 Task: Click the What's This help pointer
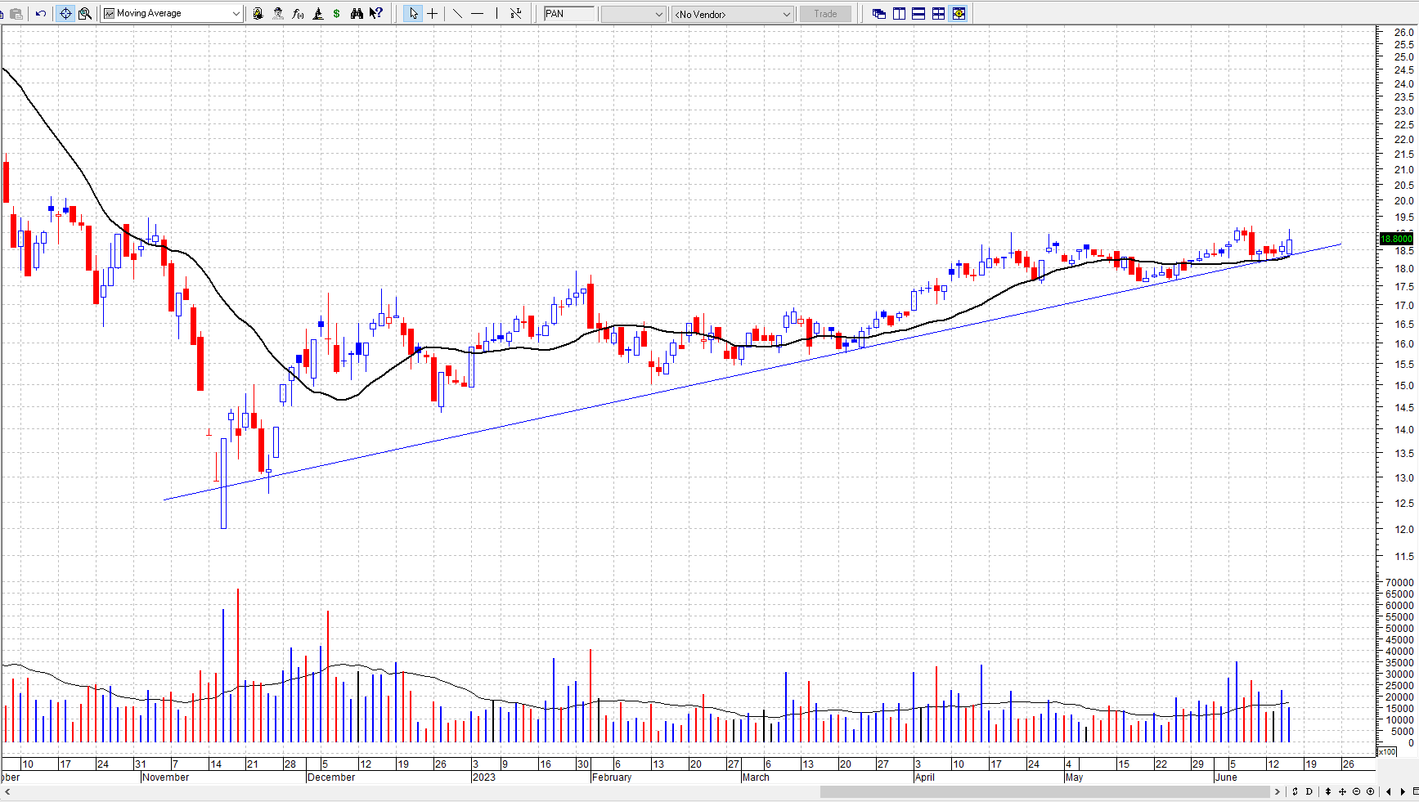376,13
